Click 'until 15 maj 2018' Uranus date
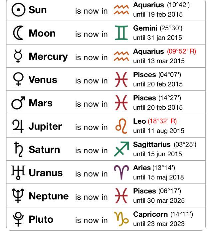Screen dimensions: 213x231 point(158,177)
